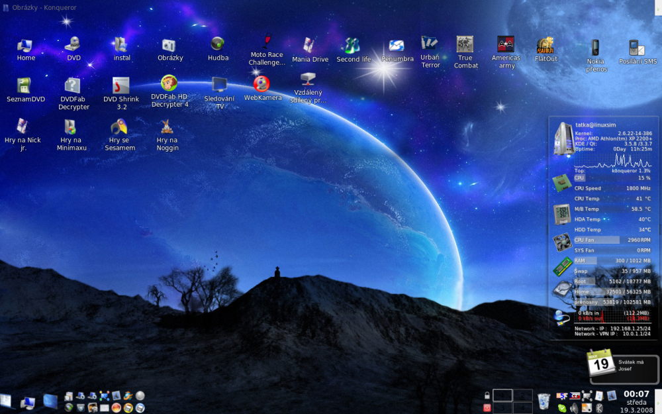This screenshot has height=414, width=662.
Task: Open the Sledování TV icon
Action: coord(219,93)
